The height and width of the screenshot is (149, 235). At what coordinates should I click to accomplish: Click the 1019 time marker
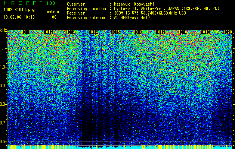205,32
